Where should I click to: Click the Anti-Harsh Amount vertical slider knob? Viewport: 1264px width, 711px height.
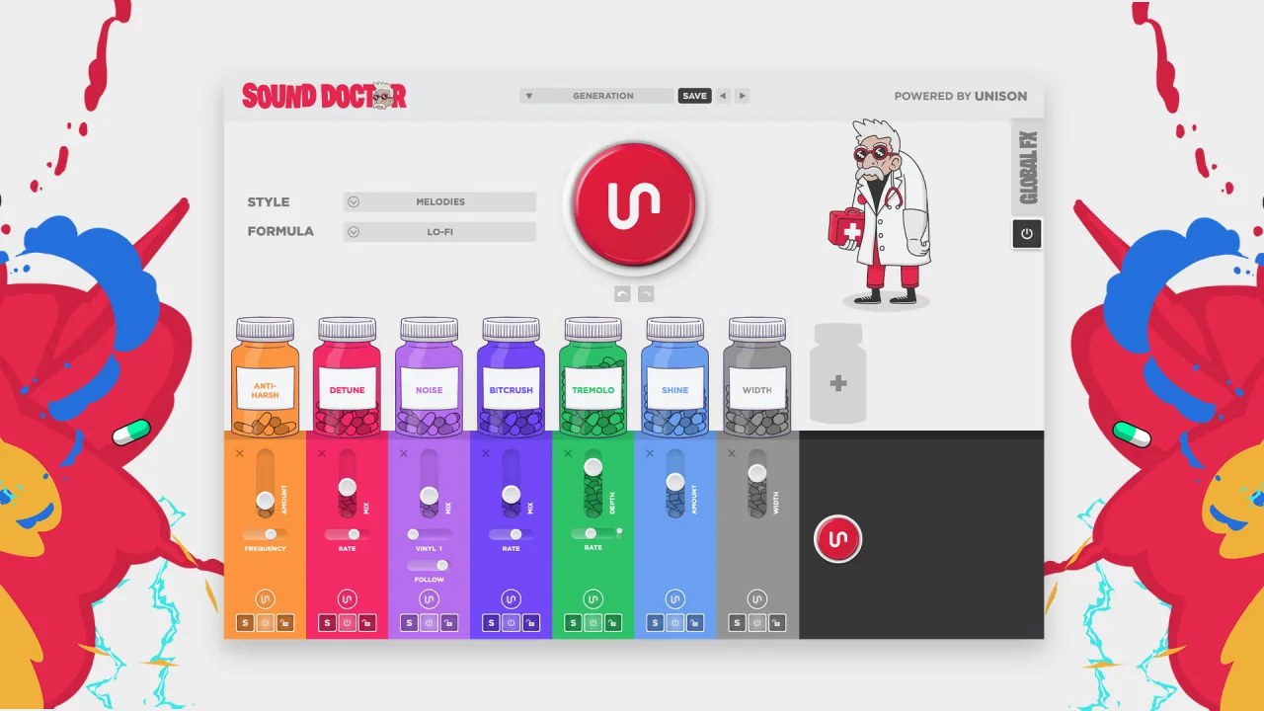click(x=265, y=501)
